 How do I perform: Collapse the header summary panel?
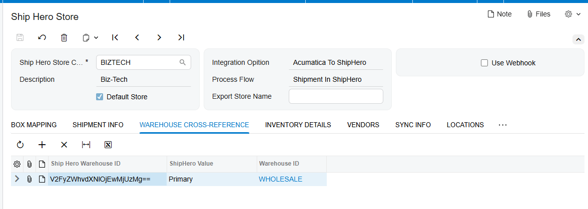[x=578, y=39]
